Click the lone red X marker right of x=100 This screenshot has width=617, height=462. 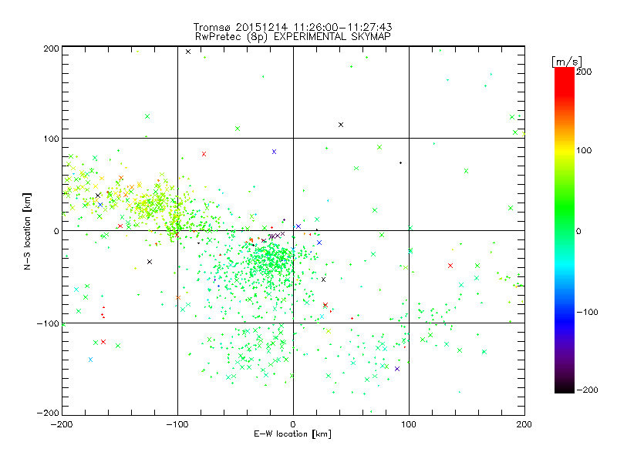point(450,266)
